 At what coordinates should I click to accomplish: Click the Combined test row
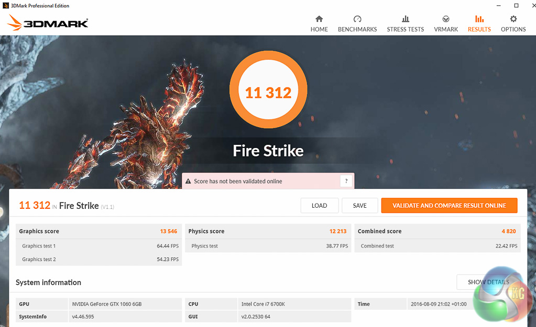click(437, 246)
